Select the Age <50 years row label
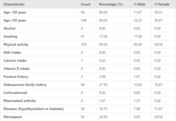Viewport: 176px width, 121px height. (x=14, y=12)
